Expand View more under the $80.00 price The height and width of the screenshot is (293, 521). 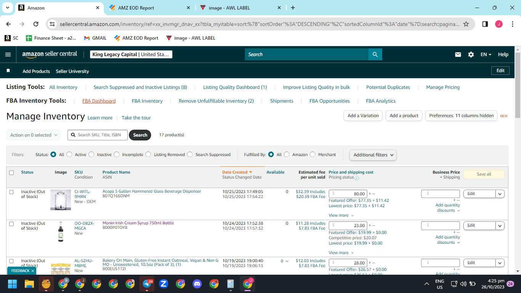coord(341,216)
